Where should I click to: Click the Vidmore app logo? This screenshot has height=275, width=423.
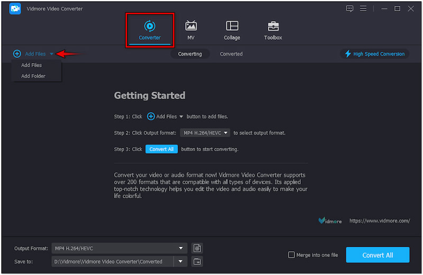[x=15, y=8]
